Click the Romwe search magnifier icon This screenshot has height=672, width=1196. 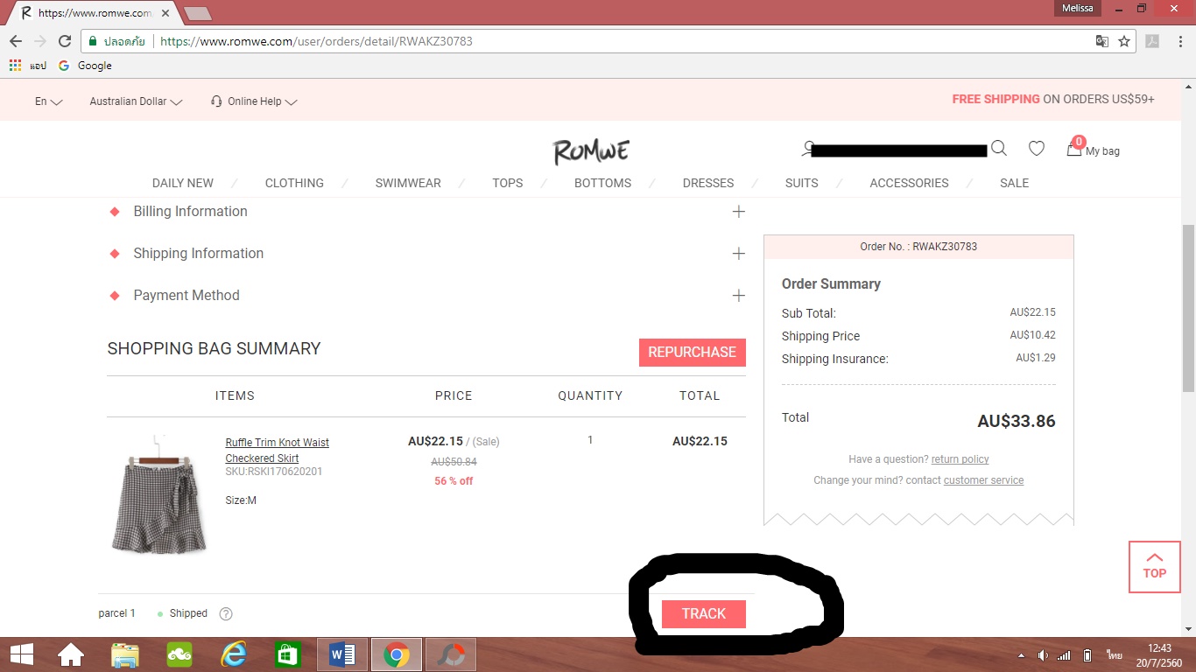click(999, 149)
